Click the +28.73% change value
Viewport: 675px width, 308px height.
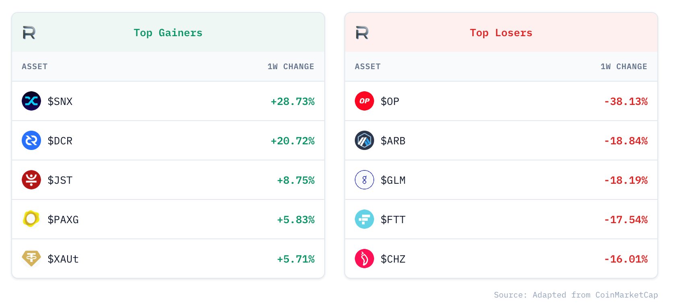coord(292,101)
